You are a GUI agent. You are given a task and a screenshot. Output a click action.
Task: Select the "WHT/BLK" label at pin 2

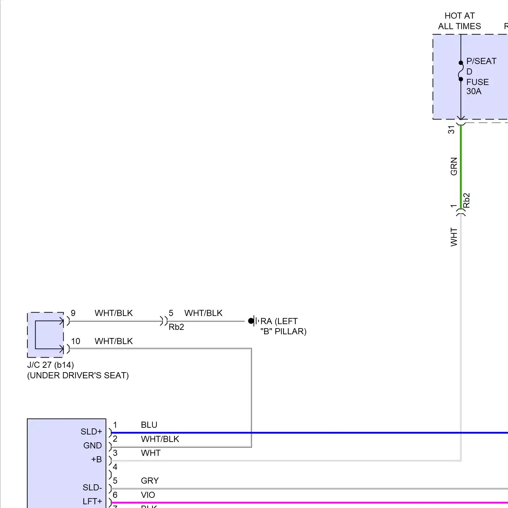pos(160,439)
